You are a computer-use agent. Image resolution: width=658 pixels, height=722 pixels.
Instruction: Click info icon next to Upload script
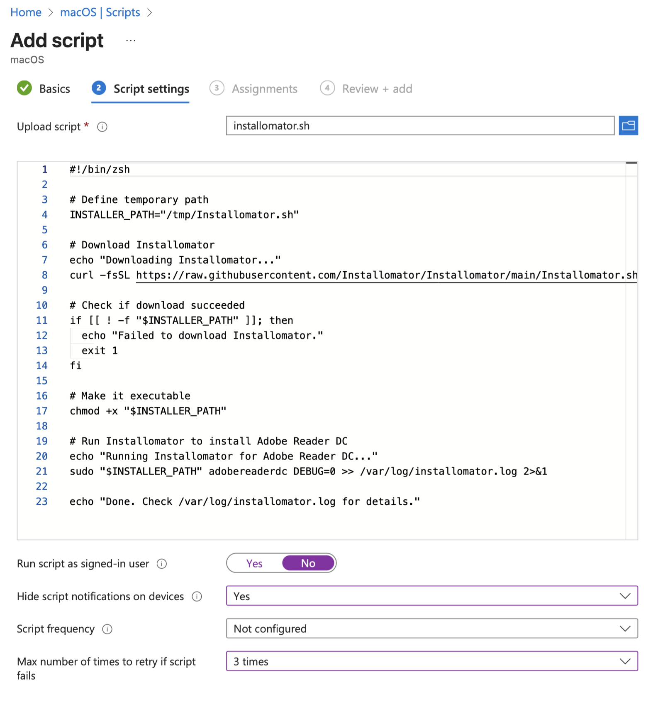click(102, 127)
